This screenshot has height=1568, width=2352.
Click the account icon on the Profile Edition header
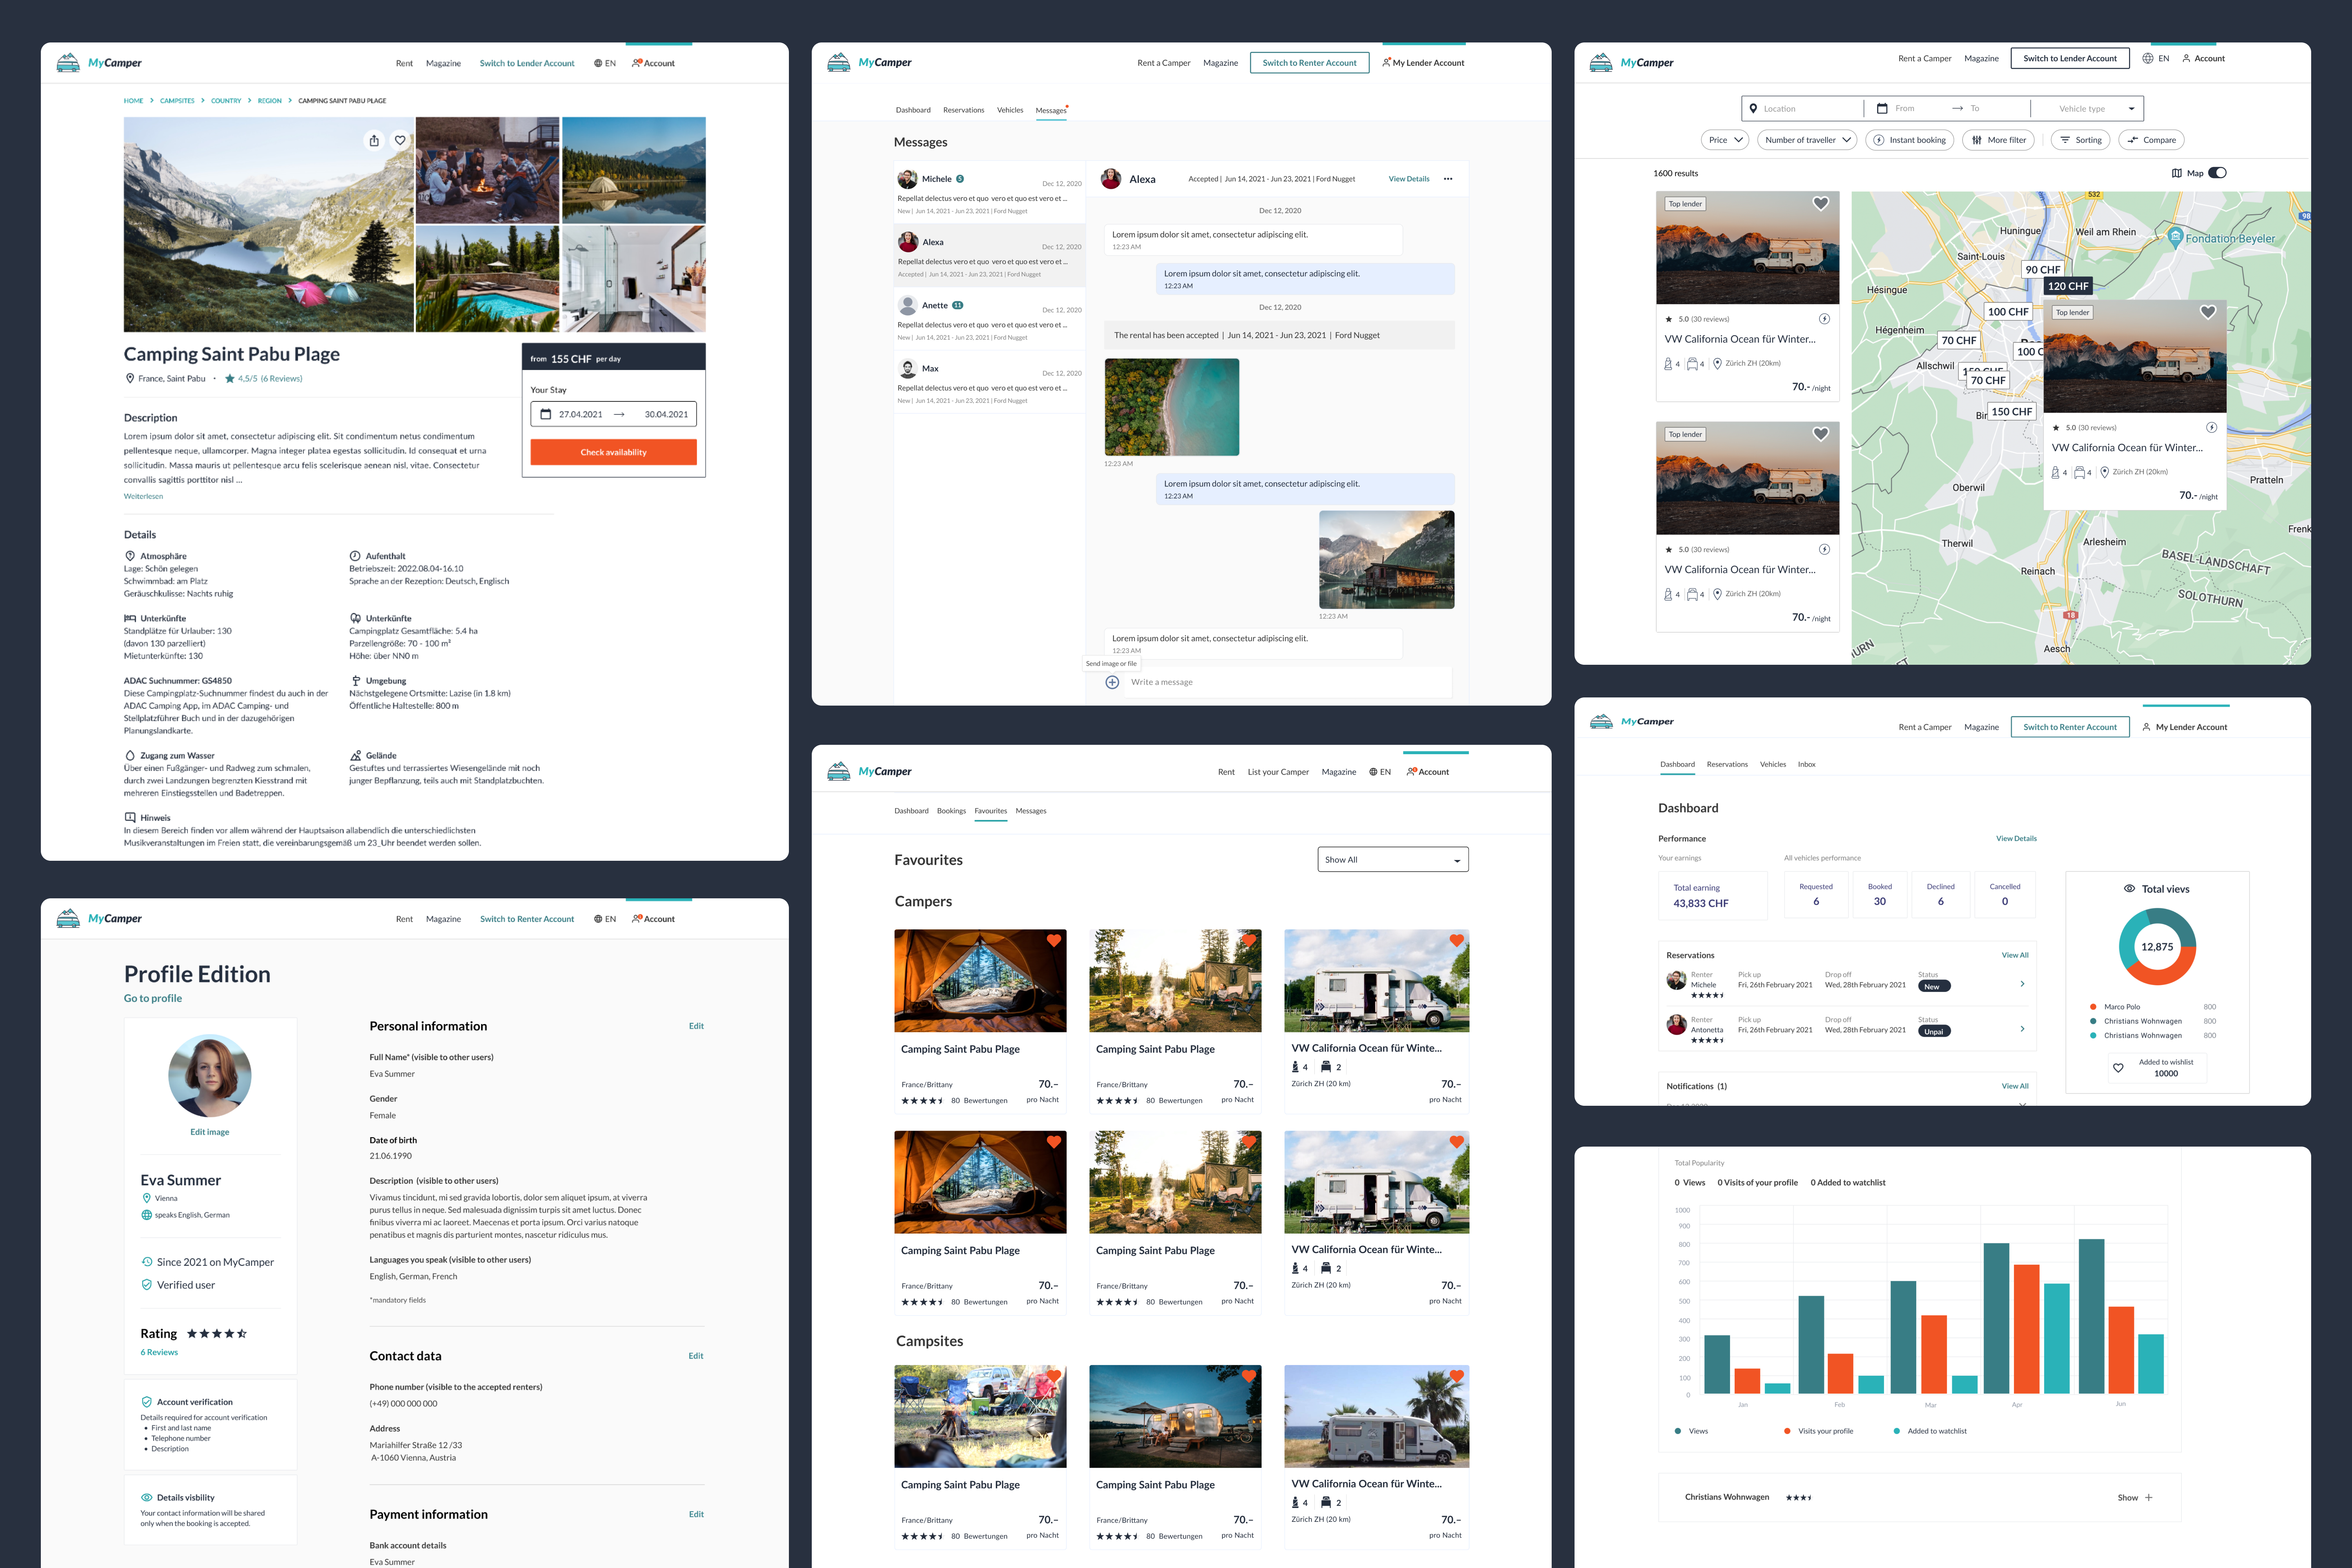[x=637, y=918]
